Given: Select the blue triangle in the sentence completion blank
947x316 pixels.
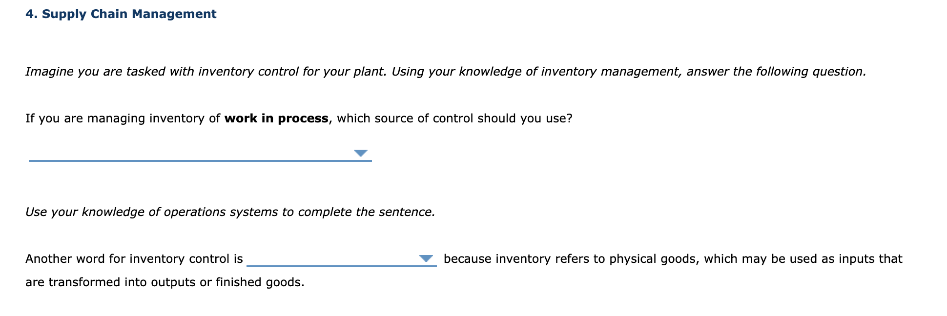Looking at the screenshot, I should (426, 259).
